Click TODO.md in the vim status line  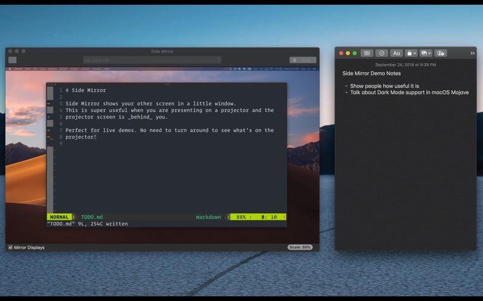tap(92, 217)
